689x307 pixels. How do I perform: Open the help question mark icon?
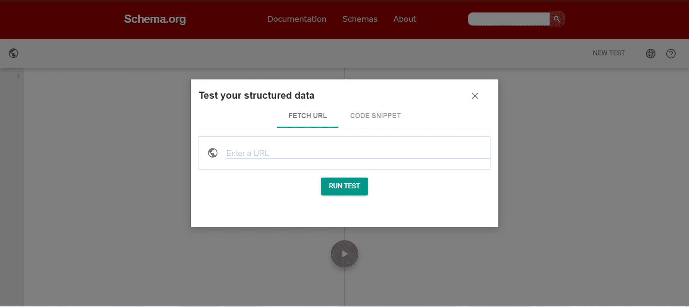[671, 53]
